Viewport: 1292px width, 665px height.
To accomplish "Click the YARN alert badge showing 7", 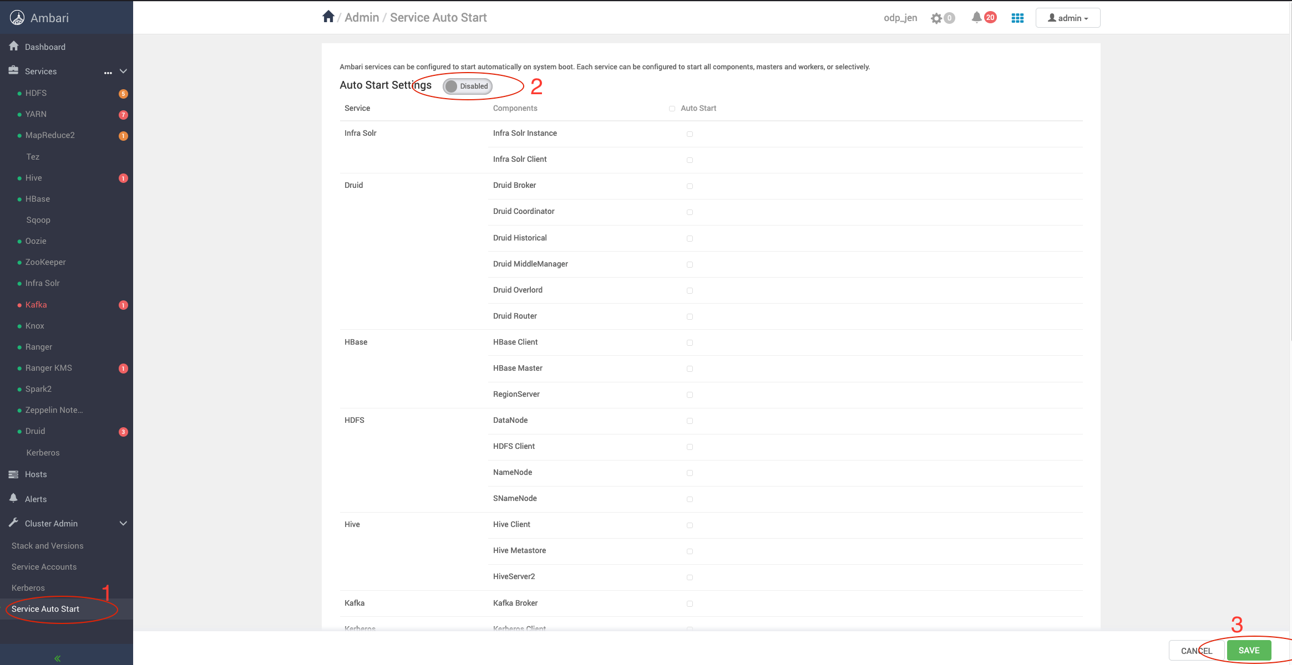I will pos(123,115).
